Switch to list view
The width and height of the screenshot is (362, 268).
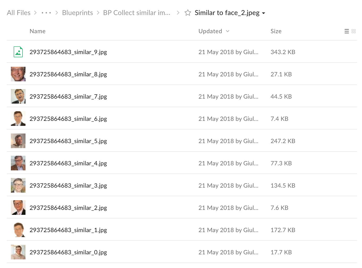click(346, 31)
